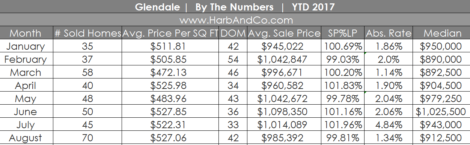Select July absorption rate 4.84%
Screen dimensions: 470x145
pyautogui.click(x=388, y=125)
